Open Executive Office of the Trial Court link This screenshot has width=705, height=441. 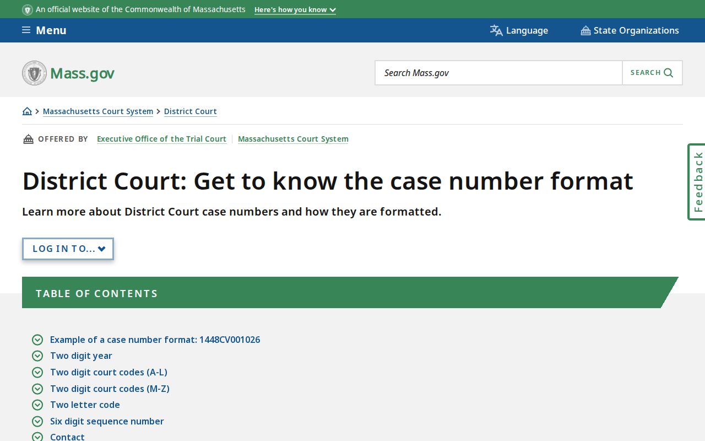click(161, 139)
